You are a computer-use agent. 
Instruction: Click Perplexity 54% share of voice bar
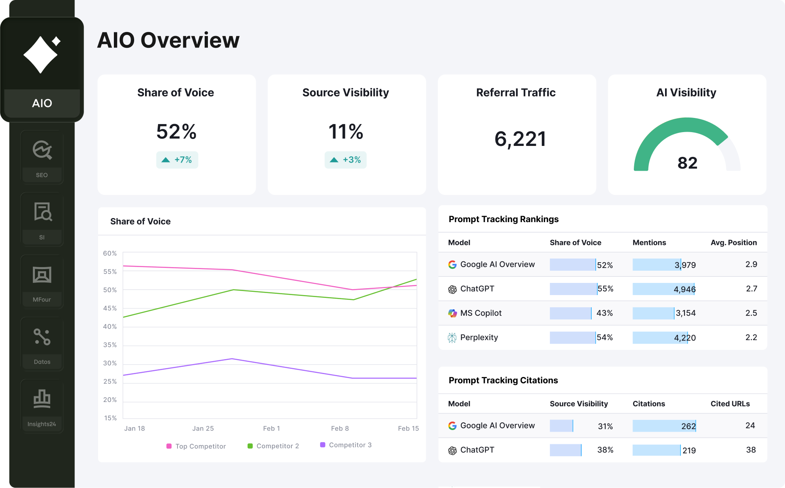[573, 338]
